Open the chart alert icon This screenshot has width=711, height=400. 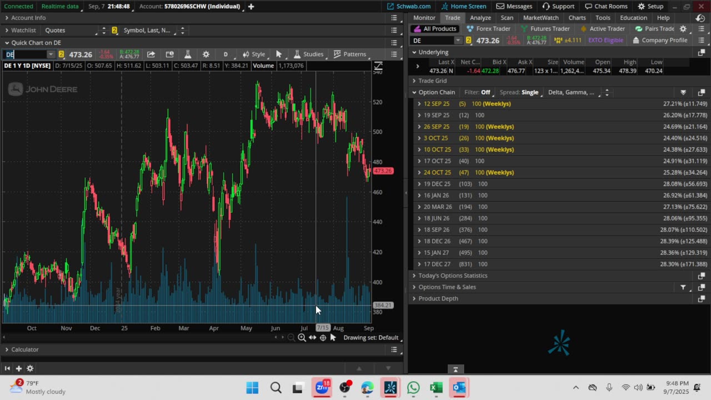(169, 54)
